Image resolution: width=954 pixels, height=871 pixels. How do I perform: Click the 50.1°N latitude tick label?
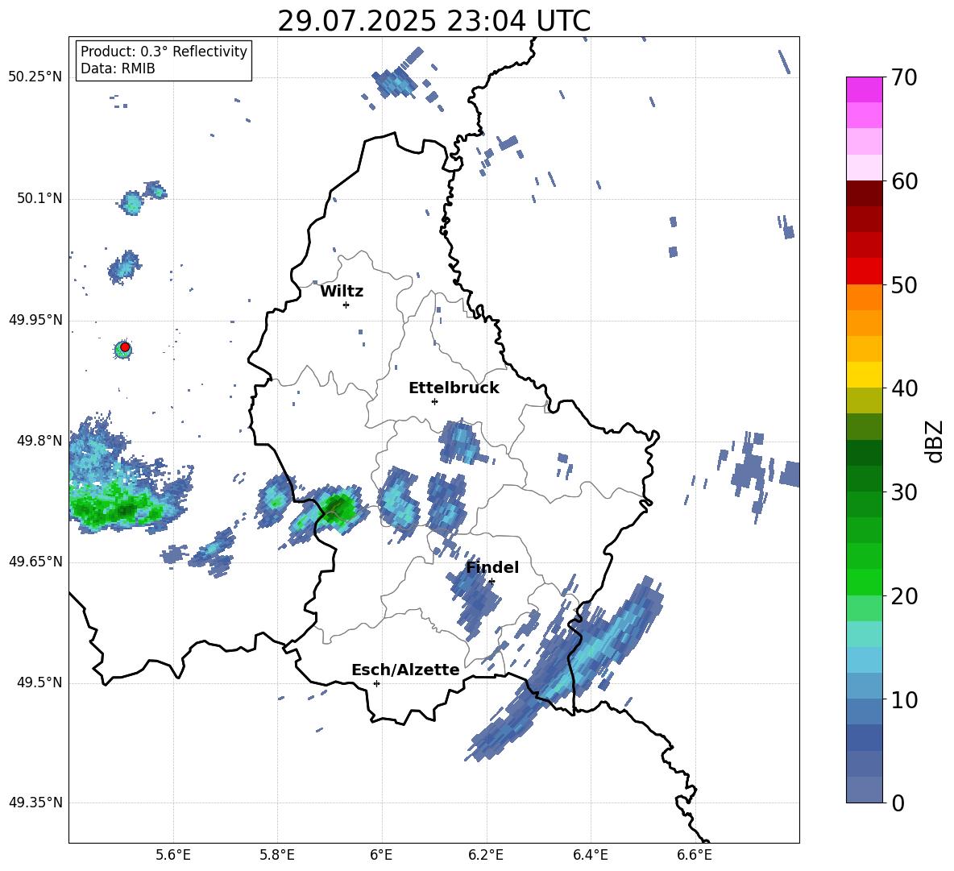(39, 199)
